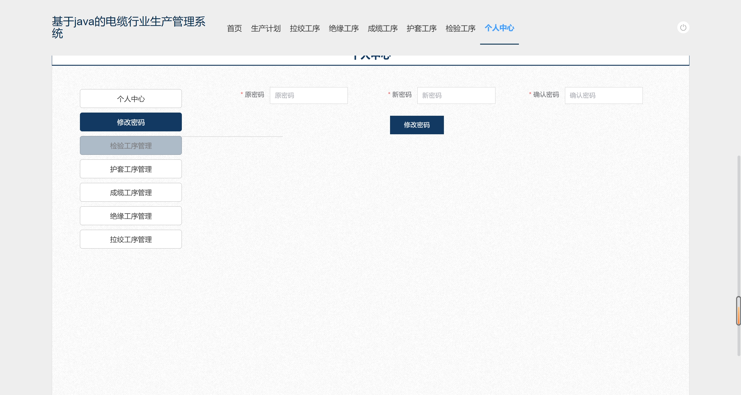Focus the 确认密码 input field
741x395 pixels.
(604, 95)
